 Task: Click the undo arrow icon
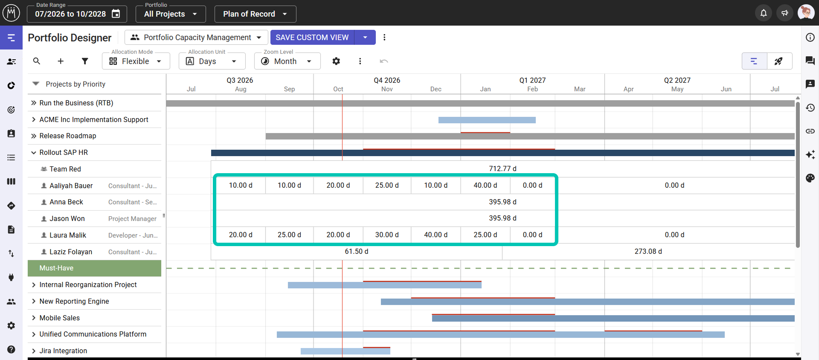coord(384,61)
